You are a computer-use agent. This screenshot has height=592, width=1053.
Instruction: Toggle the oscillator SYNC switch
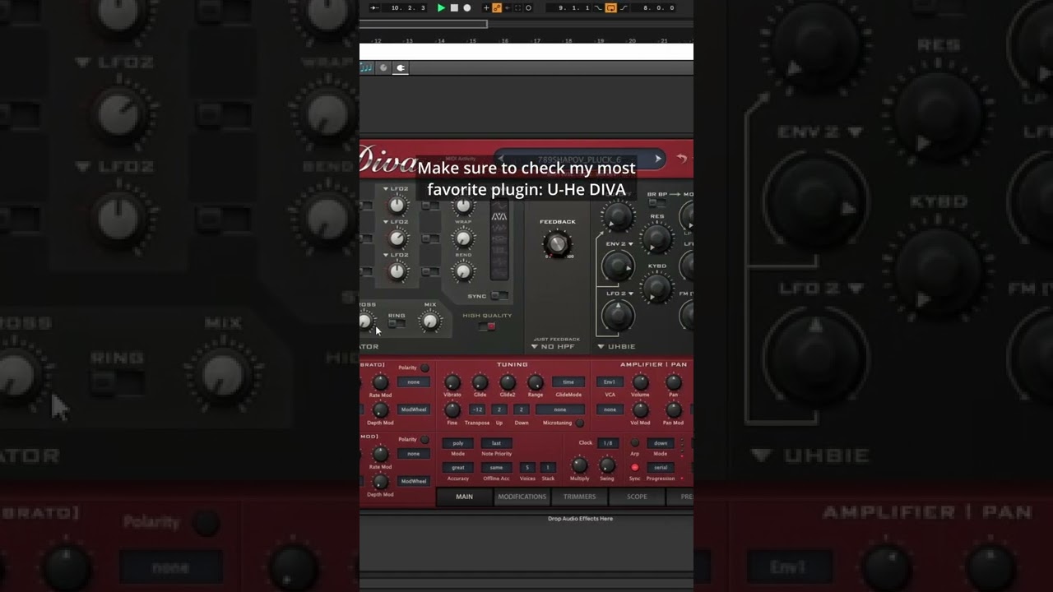[x=499, y=296]
